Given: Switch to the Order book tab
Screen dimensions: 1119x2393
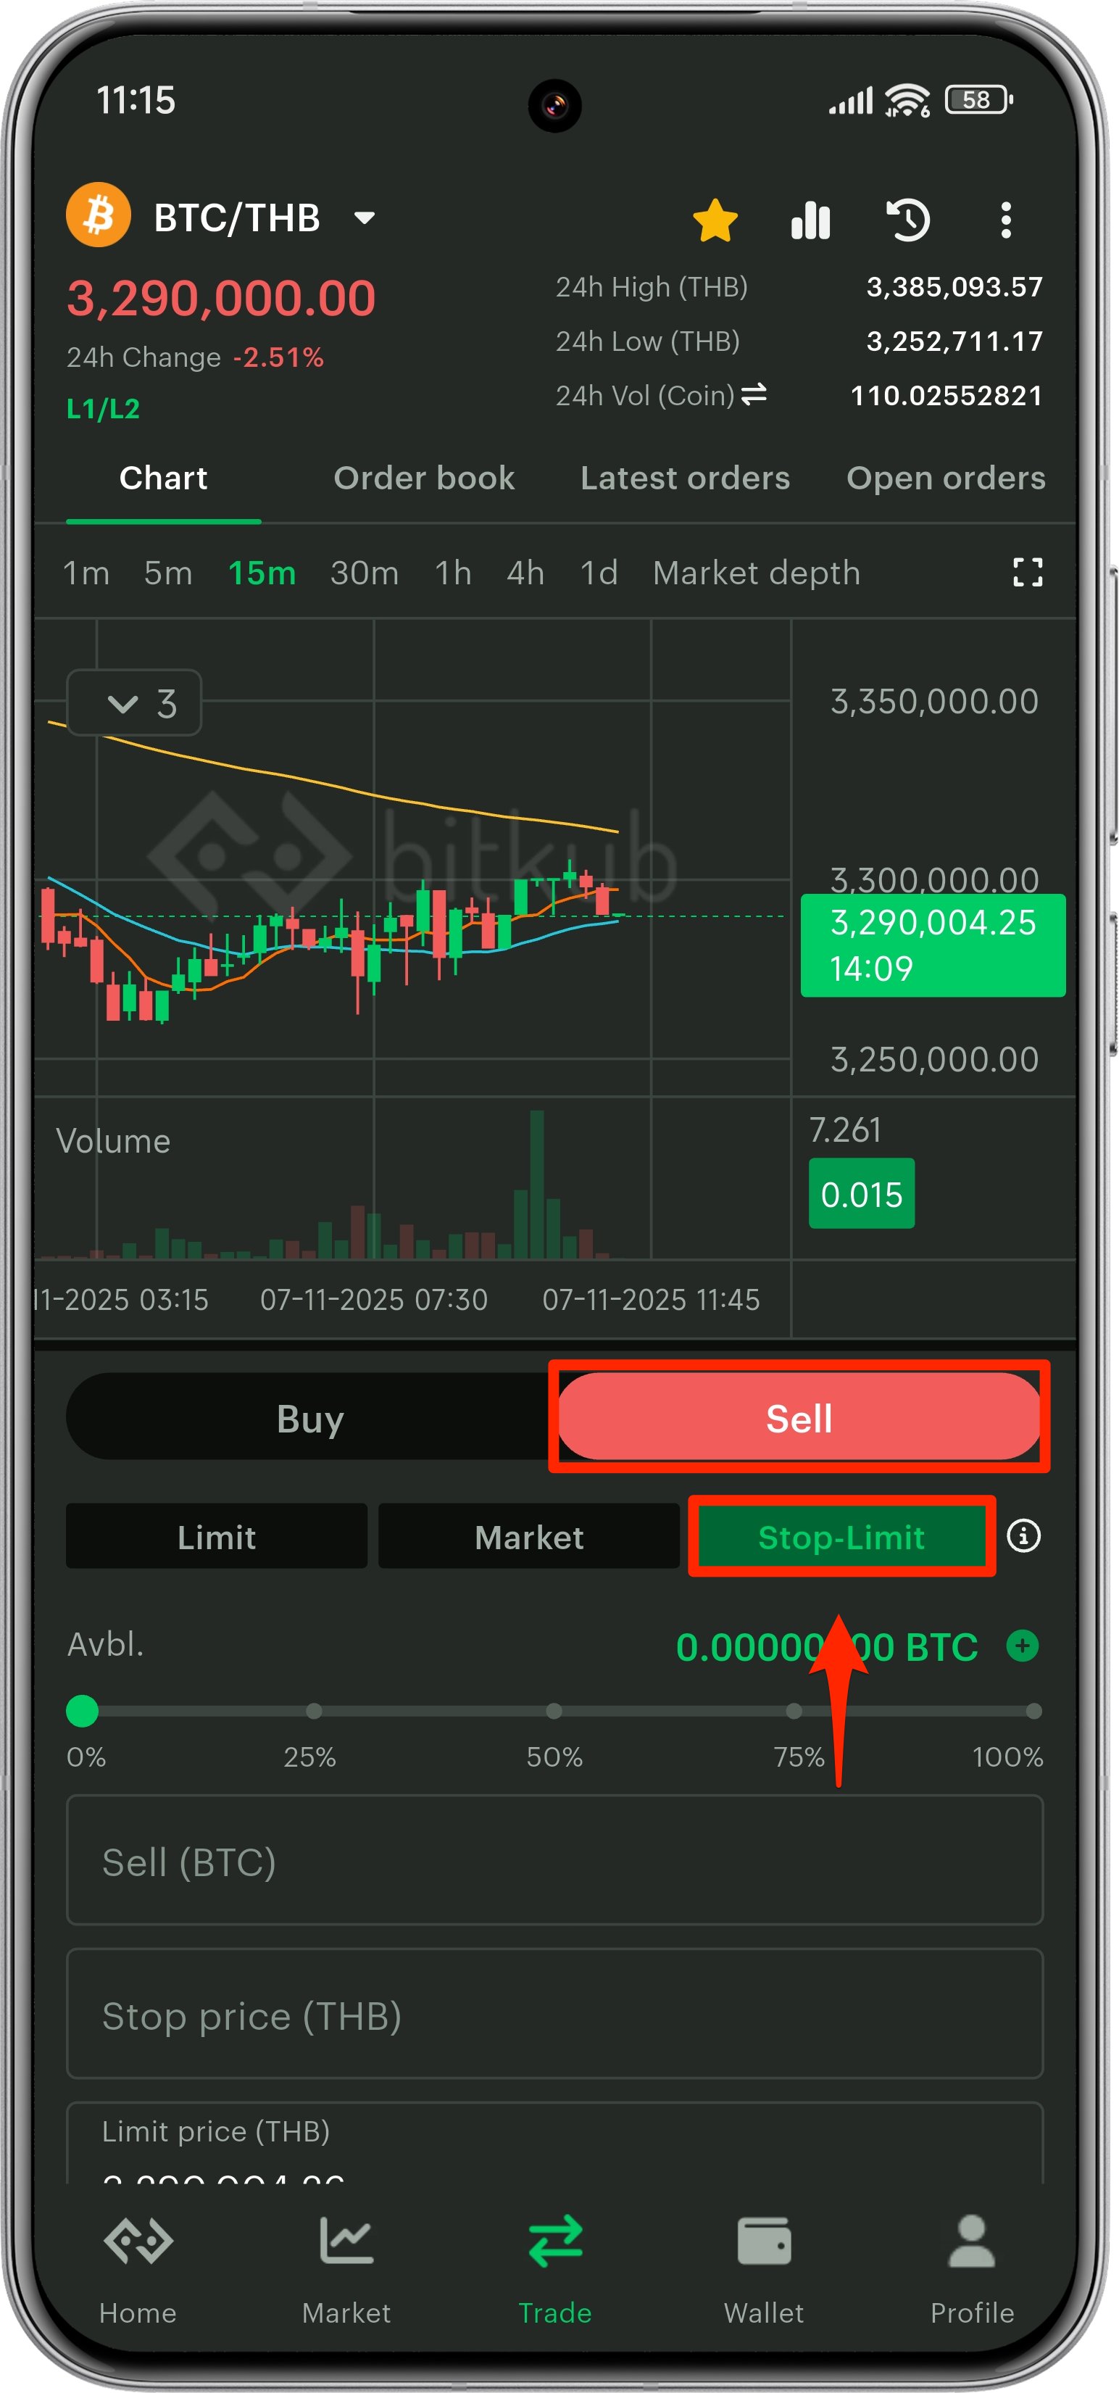Looking at the screenshot, I should click(423, 478).
